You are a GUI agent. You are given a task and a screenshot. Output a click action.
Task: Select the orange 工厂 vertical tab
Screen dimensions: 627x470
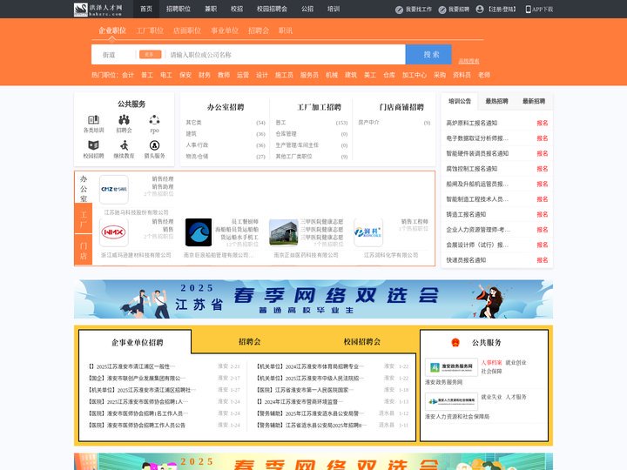tap(84, 218)
